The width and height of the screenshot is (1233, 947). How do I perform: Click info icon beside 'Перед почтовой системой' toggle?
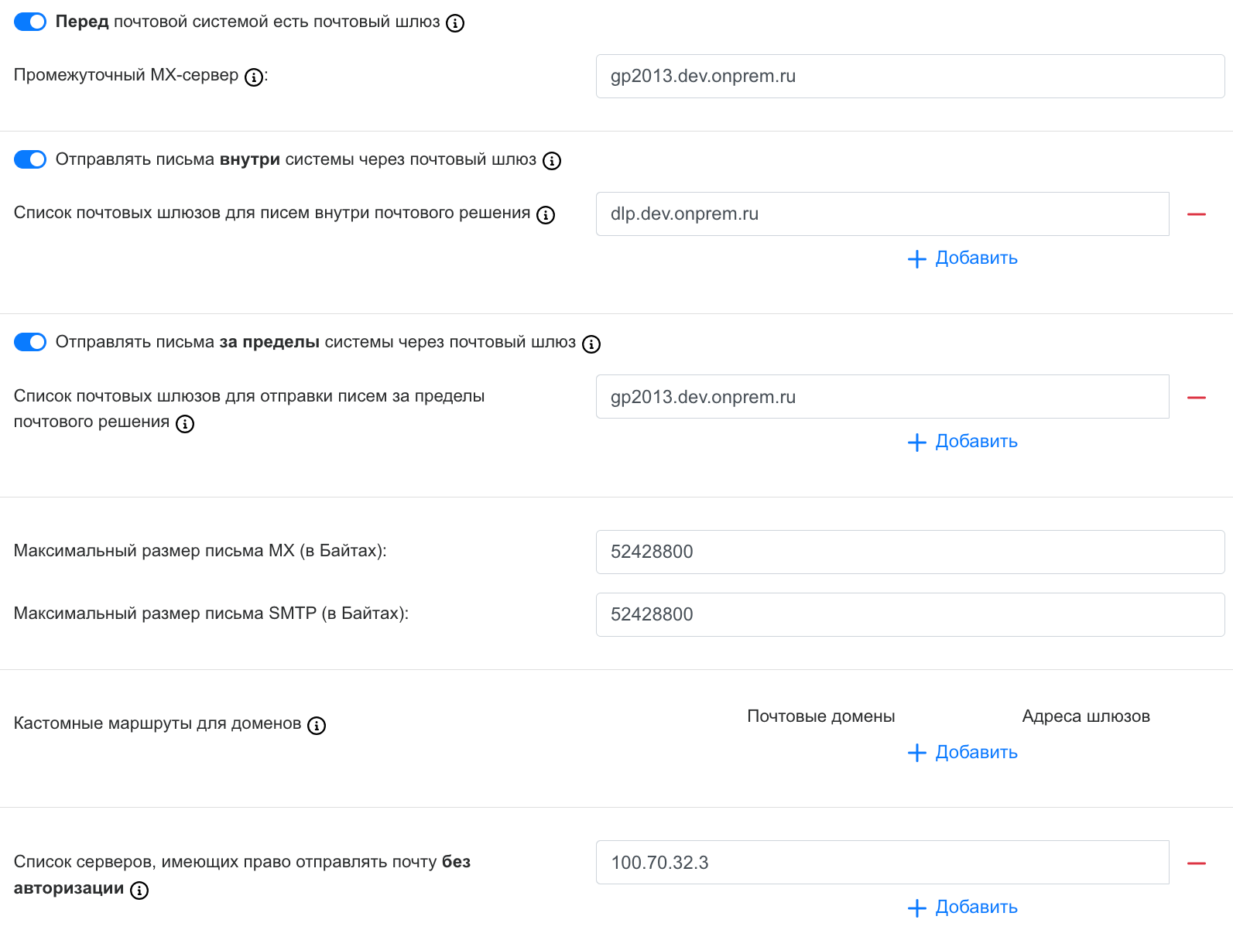point(455,23)
